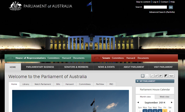Switch to the Library tab
This screenshot has height=112, width=185.
(x=26, y=84)
